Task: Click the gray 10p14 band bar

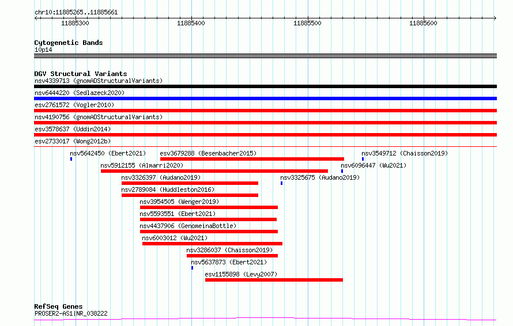Action: coord(265,56)
